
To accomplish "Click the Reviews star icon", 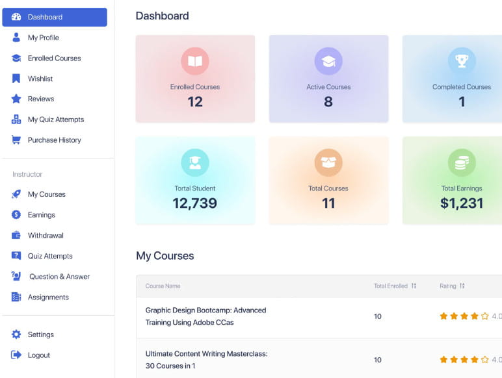I will (16, 99).
